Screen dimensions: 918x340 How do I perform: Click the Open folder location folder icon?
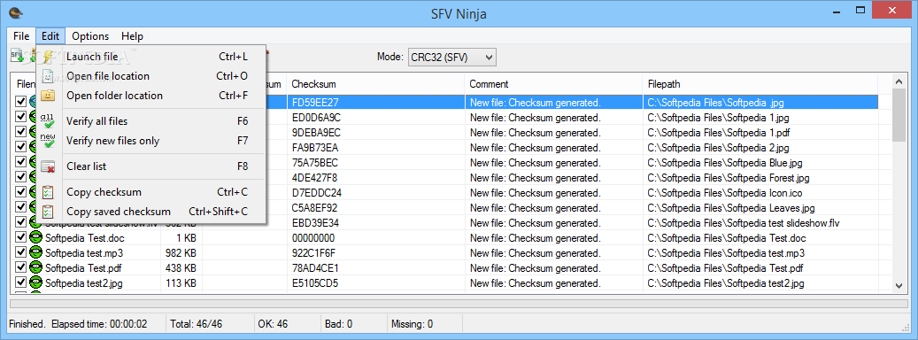[x=48, y=96]
